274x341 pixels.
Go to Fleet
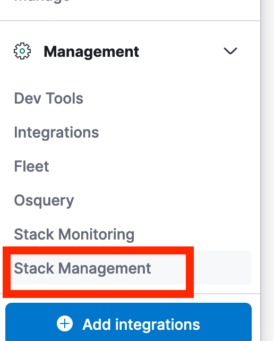pos(31,166)
